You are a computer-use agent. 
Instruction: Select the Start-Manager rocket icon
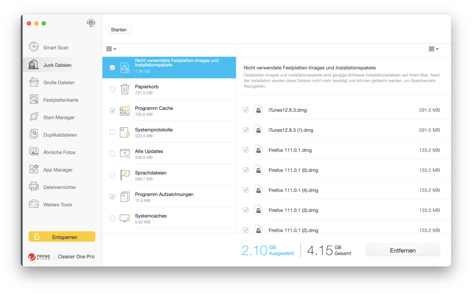(x=34, y=117)
